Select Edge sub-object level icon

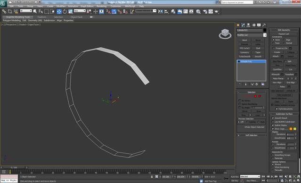[247, 96]
